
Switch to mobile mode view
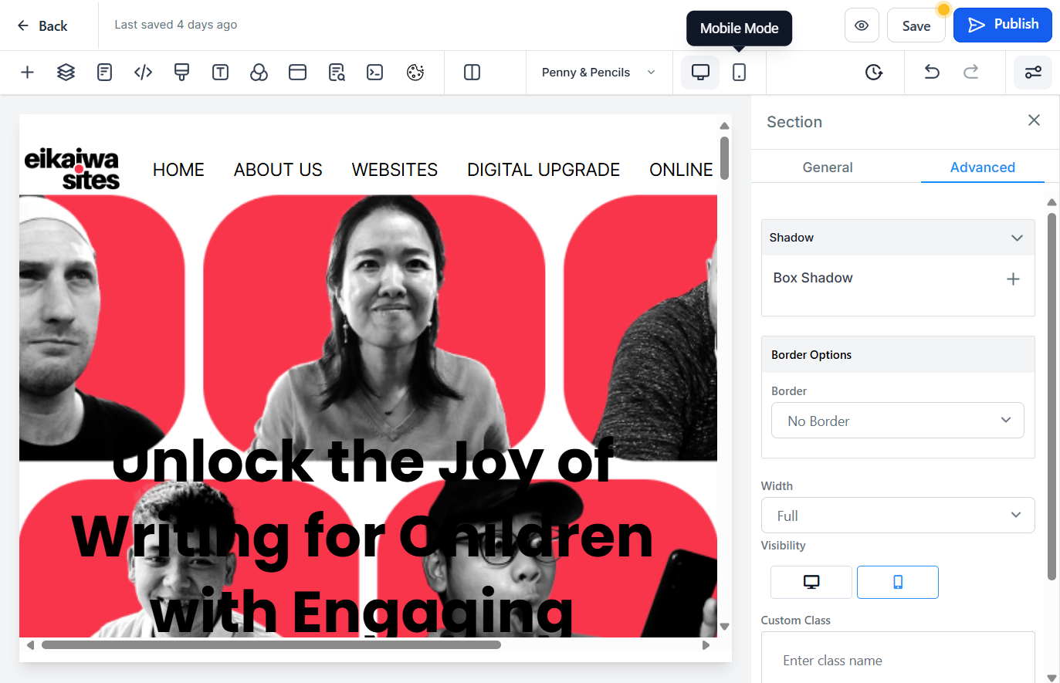[x=739, y=73]
